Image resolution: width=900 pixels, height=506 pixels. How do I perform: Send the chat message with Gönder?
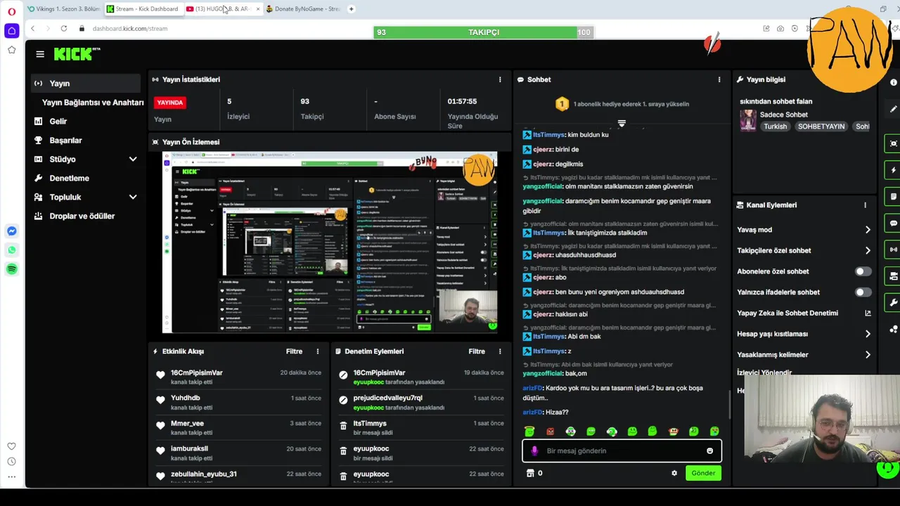[x=703, y=473]
